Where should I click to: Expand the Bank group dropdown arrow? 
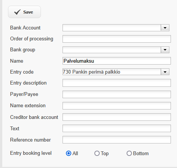tap(165, 50)
